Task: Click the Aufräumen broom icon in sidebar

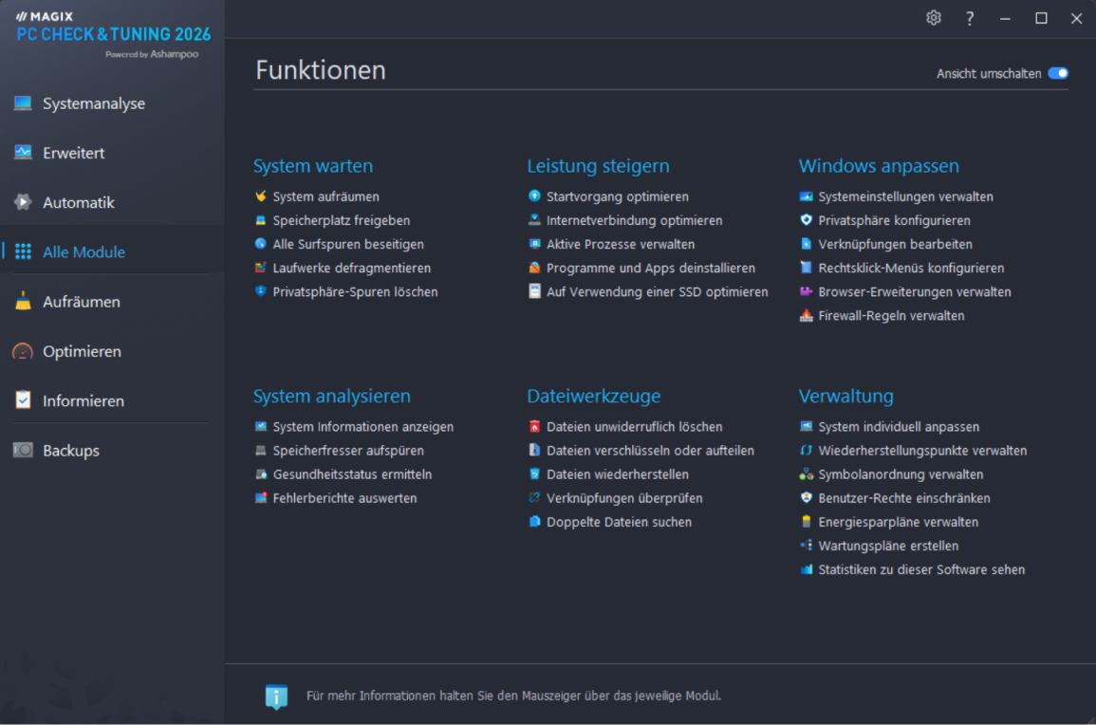Action: (x=23, y=302)
